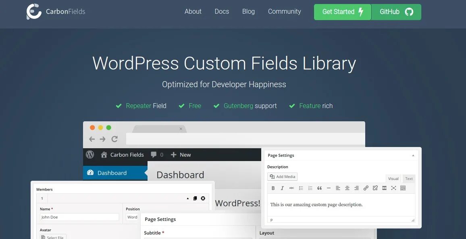
Task: Click the editor resize handle
Action: click(413, 220)
